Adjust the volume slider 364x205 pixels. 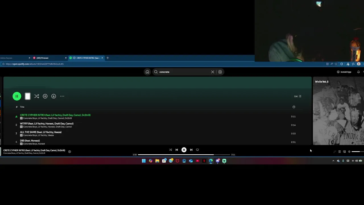point(357,152)
